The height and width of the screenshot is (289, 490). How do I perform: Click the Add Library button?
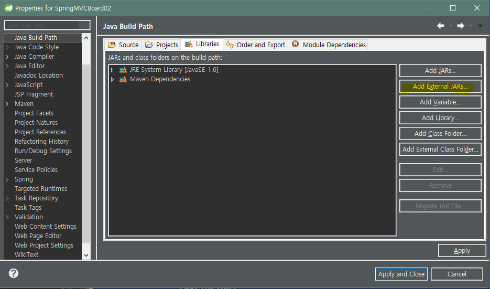(440, 118)
